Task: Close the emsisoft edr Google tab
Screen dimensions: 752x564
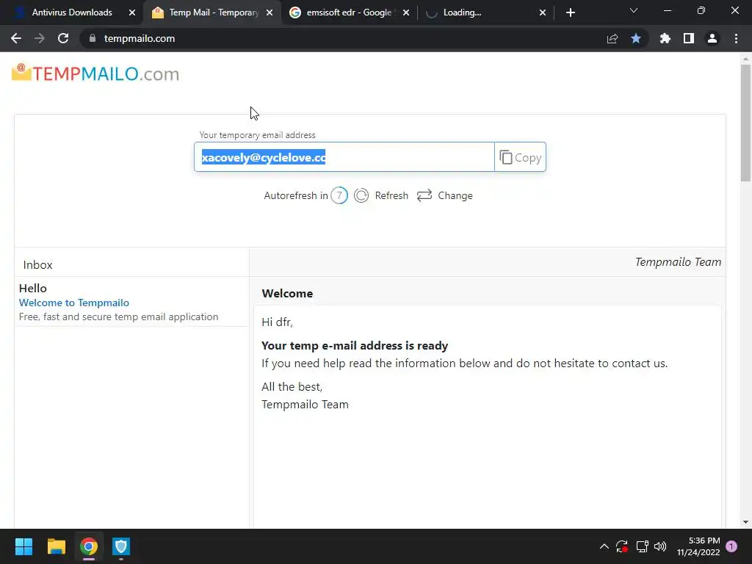Action: [x=406, y=12]
